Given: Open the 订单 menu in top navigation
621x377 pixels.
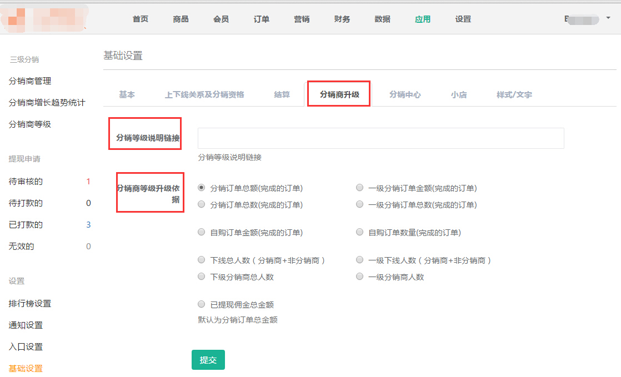Looking at the screenshot, I should coord(262,19).
